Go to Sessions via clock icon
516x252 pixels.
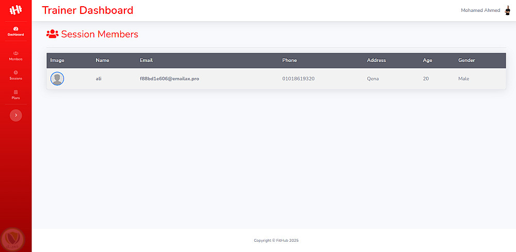pyautogui.click(x=16, y=72)
